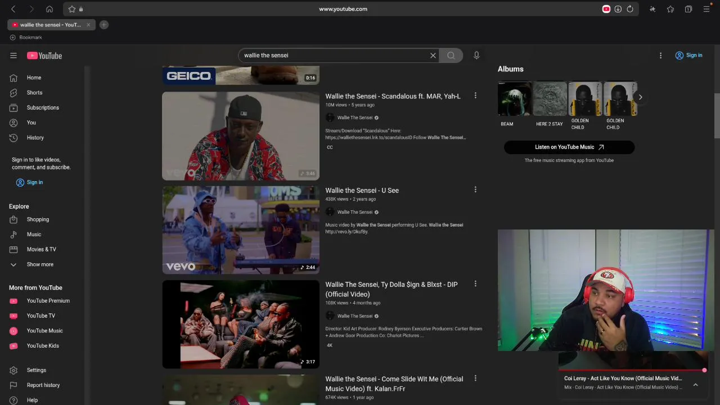Click Listen on YouTube Music button
This screenshot has height=405, width=720.
tap(569, 147)
